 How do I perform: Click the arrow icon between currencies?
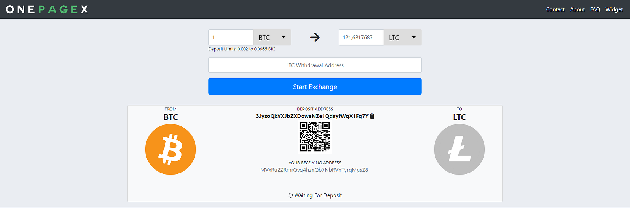tap(315, 37)
